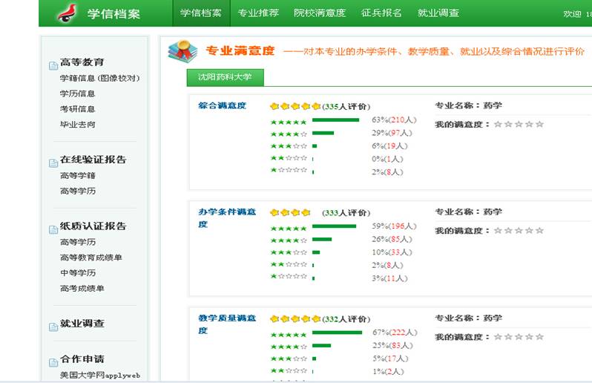Open the 毕业去向 sidebar link
The width and height of the screenshot is (592, 383).
click(x=77, y=125)
